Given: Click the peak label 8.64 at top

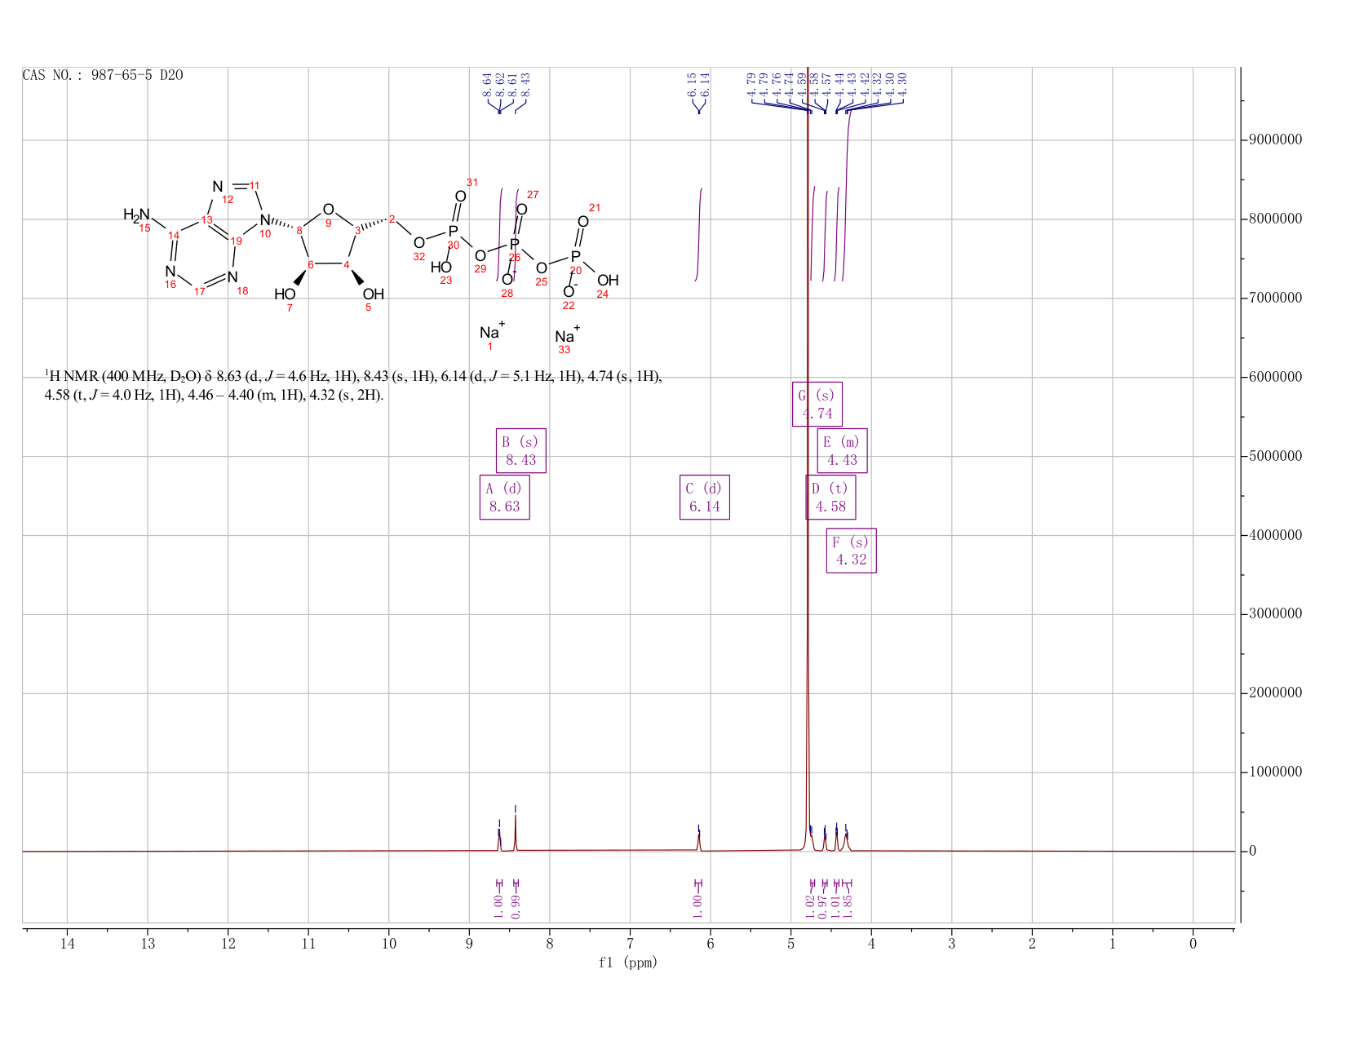Looking at the screenshot, I should (x=487, y=84).
